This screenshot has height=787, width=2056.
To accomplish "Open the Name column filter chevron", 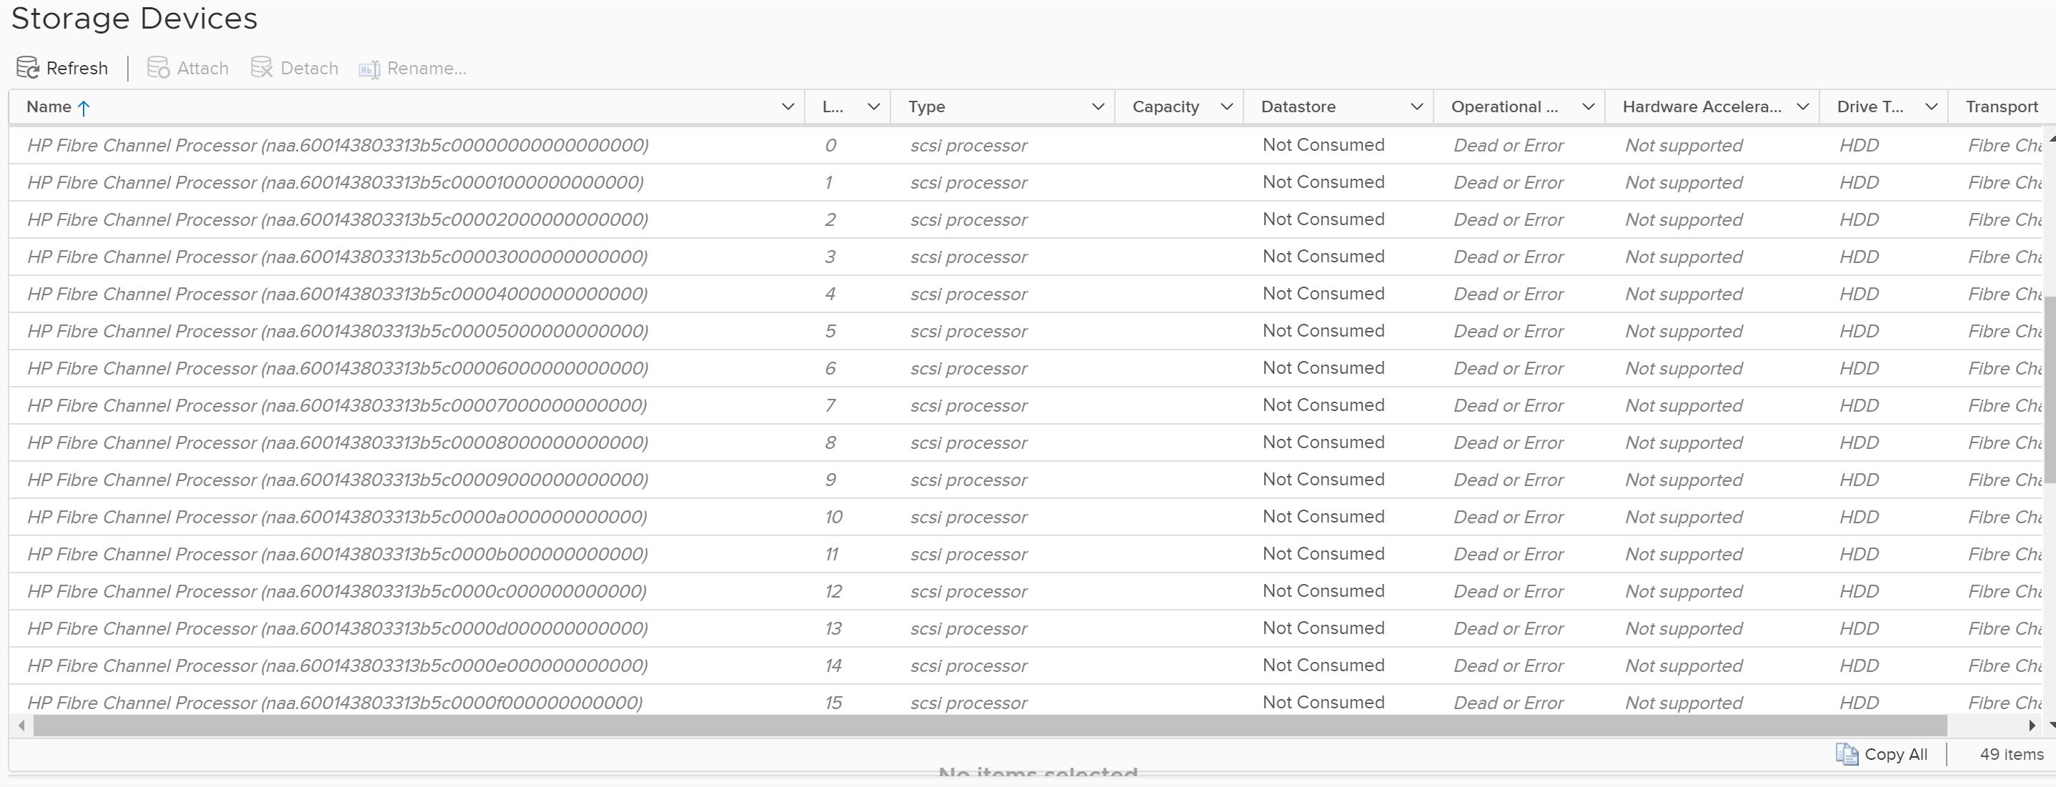I will pyautogui.click(x=788, y=107).
